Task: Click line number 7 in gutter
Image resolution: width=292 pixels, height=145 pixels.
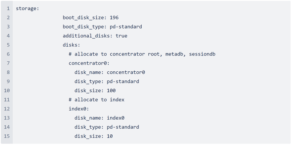Action: pyautogui.click(x=8, y=63)
